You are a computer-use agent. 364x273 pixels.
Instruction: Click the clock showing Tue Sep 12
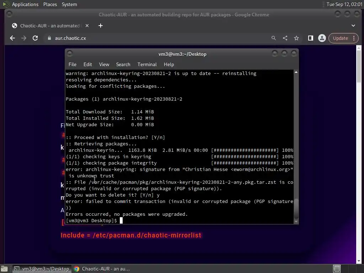pyautogui.click(x=344, y=4)
